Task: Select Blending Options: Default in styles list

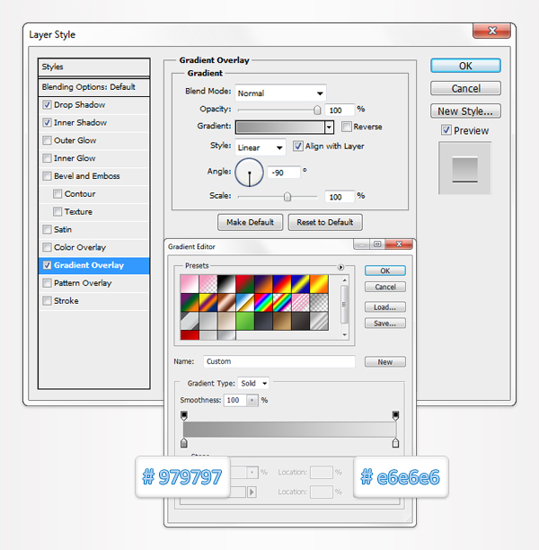Action: point(88,87)
